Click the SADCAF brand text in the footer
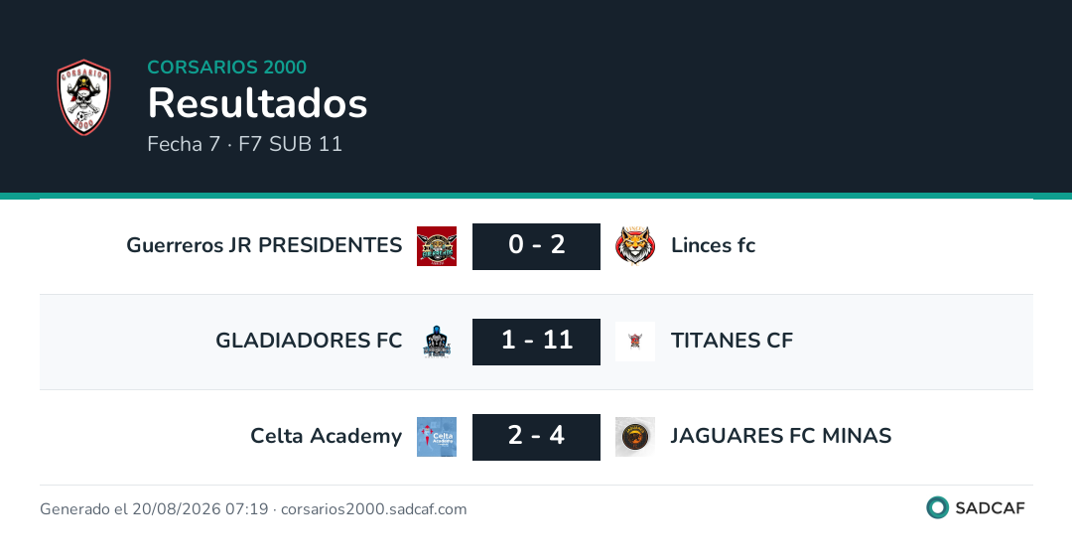This screenshot has height=560, width=1072. (990, 508)
